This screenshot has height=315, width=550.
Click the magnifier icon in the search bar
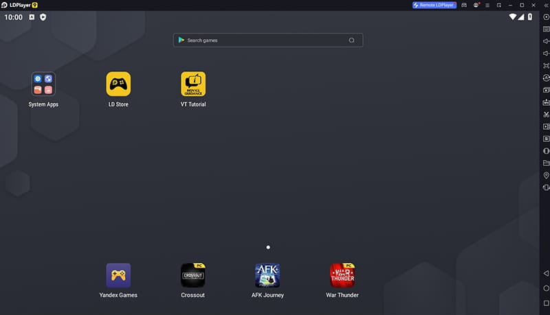pos(351,40)
